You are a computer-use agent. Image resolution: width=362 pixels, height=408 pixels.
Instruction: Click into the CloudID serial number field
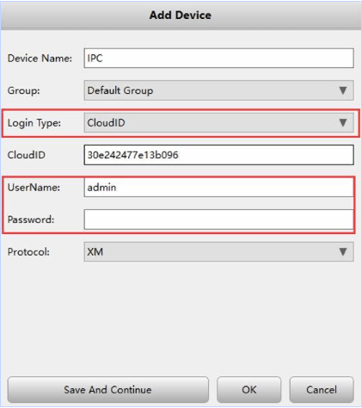point(218,155)
